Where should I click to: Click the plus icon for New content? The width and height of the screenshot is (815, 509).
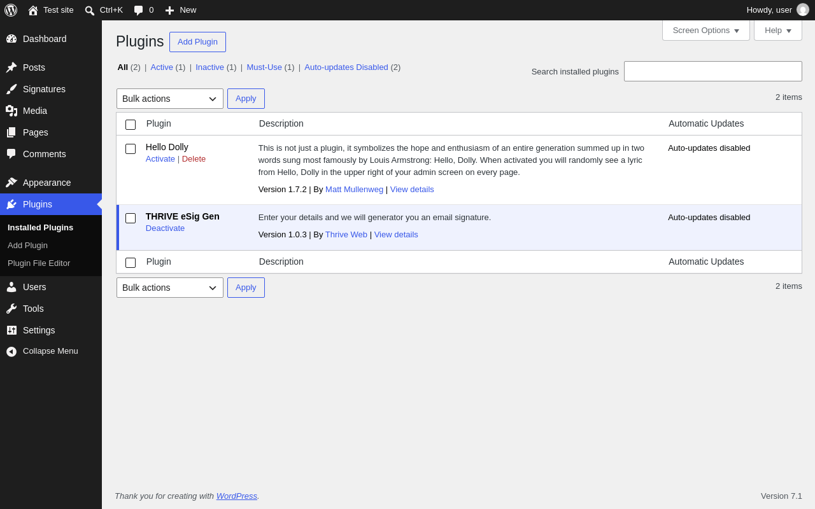[x=169, y=10]
